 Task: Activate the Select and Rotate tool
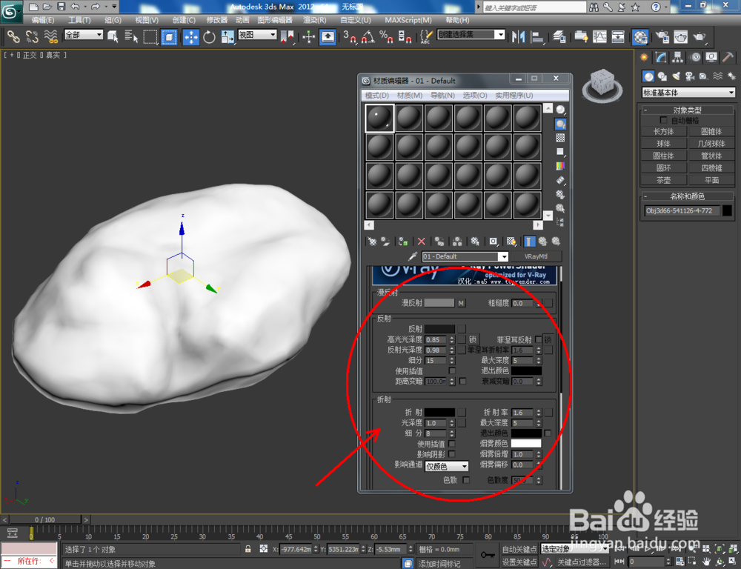(x=209, y=36)
